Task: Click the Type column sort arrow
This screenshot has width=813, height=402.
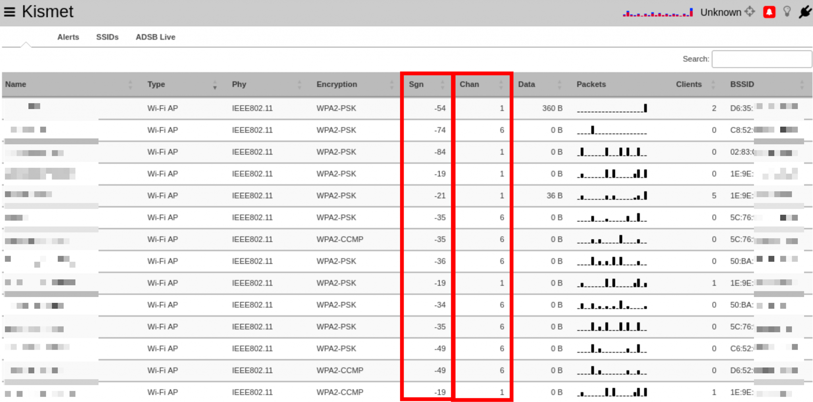Action: pyautogui.click(x=215, y=85)
